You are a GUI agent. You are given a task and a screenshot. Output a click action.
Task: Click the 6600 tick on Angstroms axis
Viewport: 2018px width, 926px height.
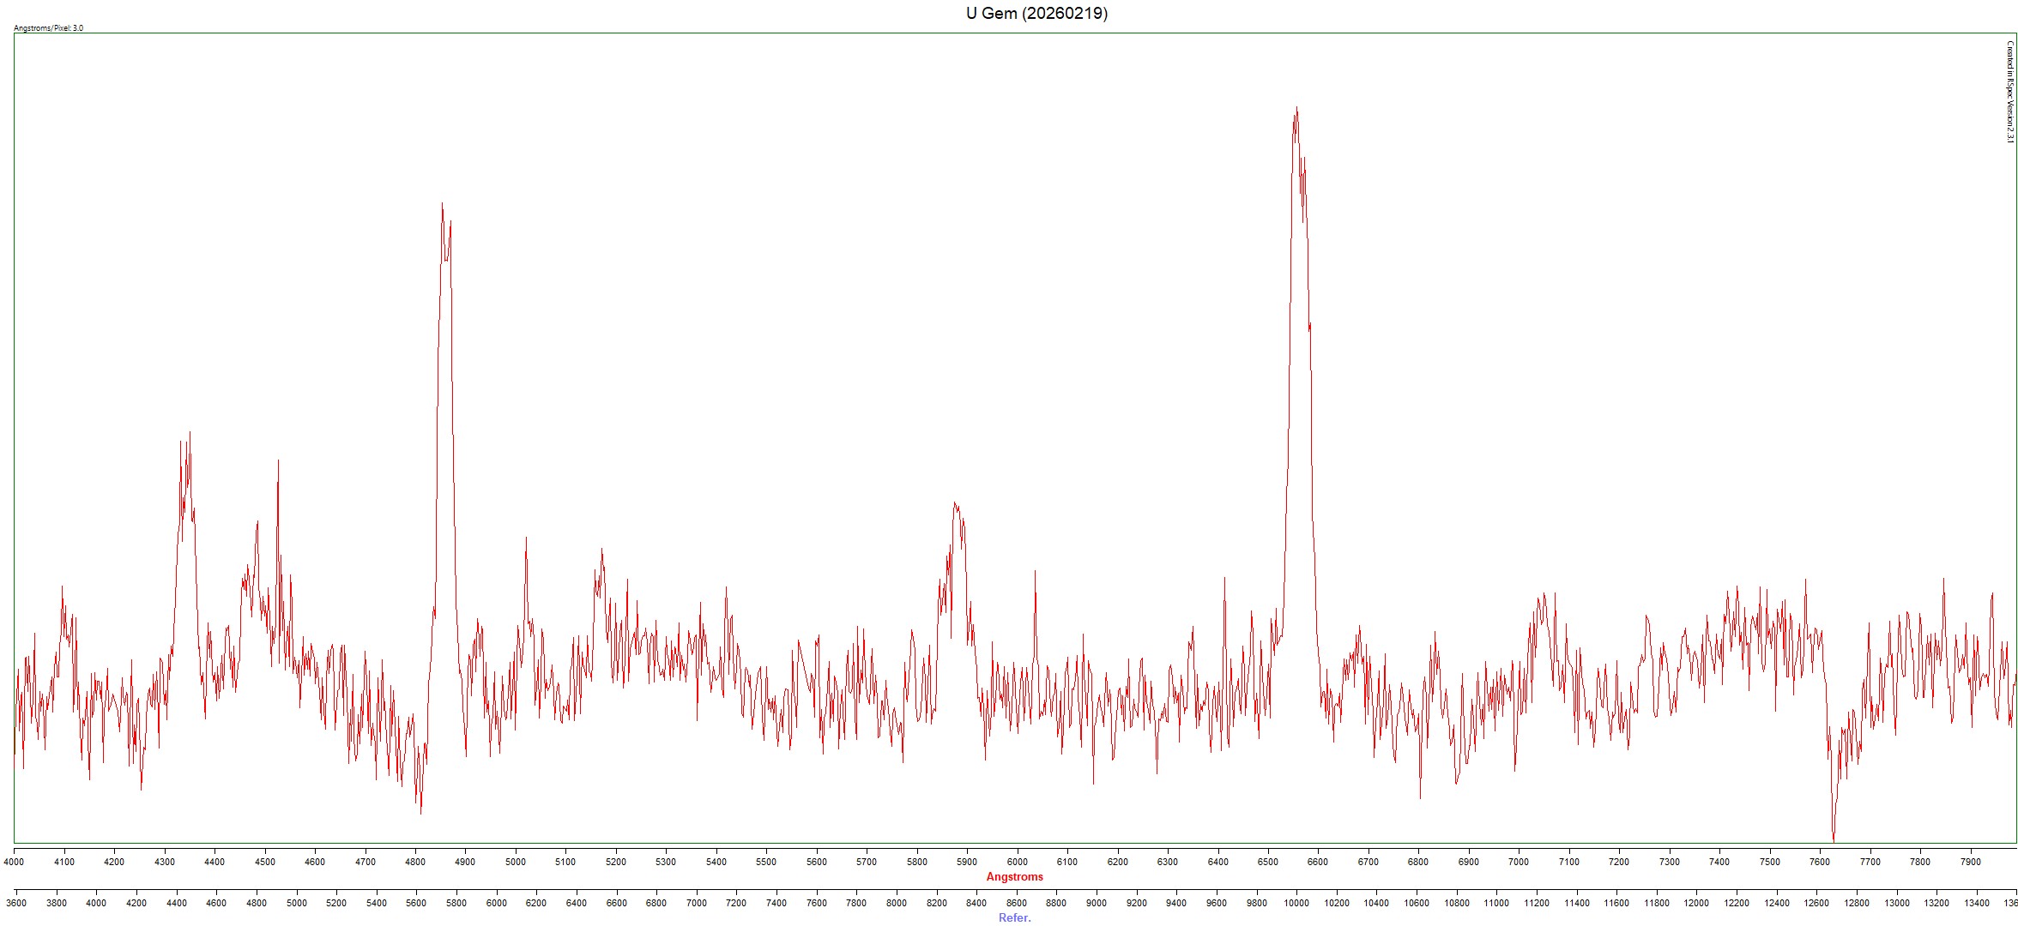tap(1318, 862)
